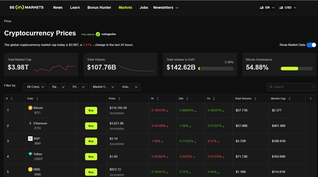Expand the USD currency selector

[288, 8]
